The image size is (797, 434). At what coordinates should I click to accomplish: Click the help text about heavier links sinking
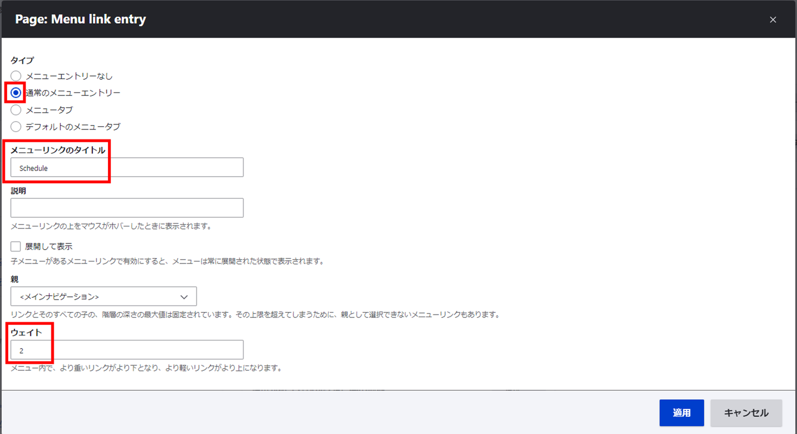click(x=146, y=368)
